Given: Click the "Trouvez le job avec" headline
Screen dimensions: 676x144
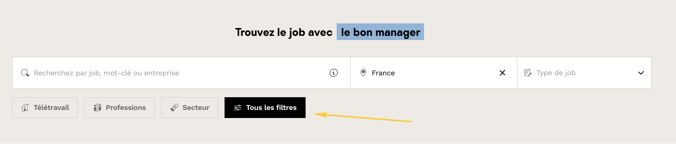Looking at the screenshot, I should [284, 32].
